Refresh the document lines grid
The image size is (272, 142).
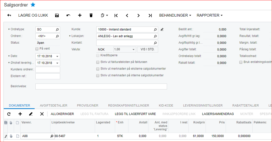tap(9, 114)
